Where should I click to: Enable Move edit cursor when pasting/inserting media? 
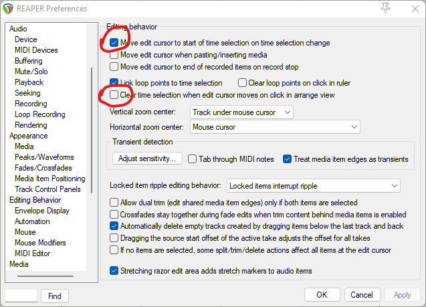point(114,55)
